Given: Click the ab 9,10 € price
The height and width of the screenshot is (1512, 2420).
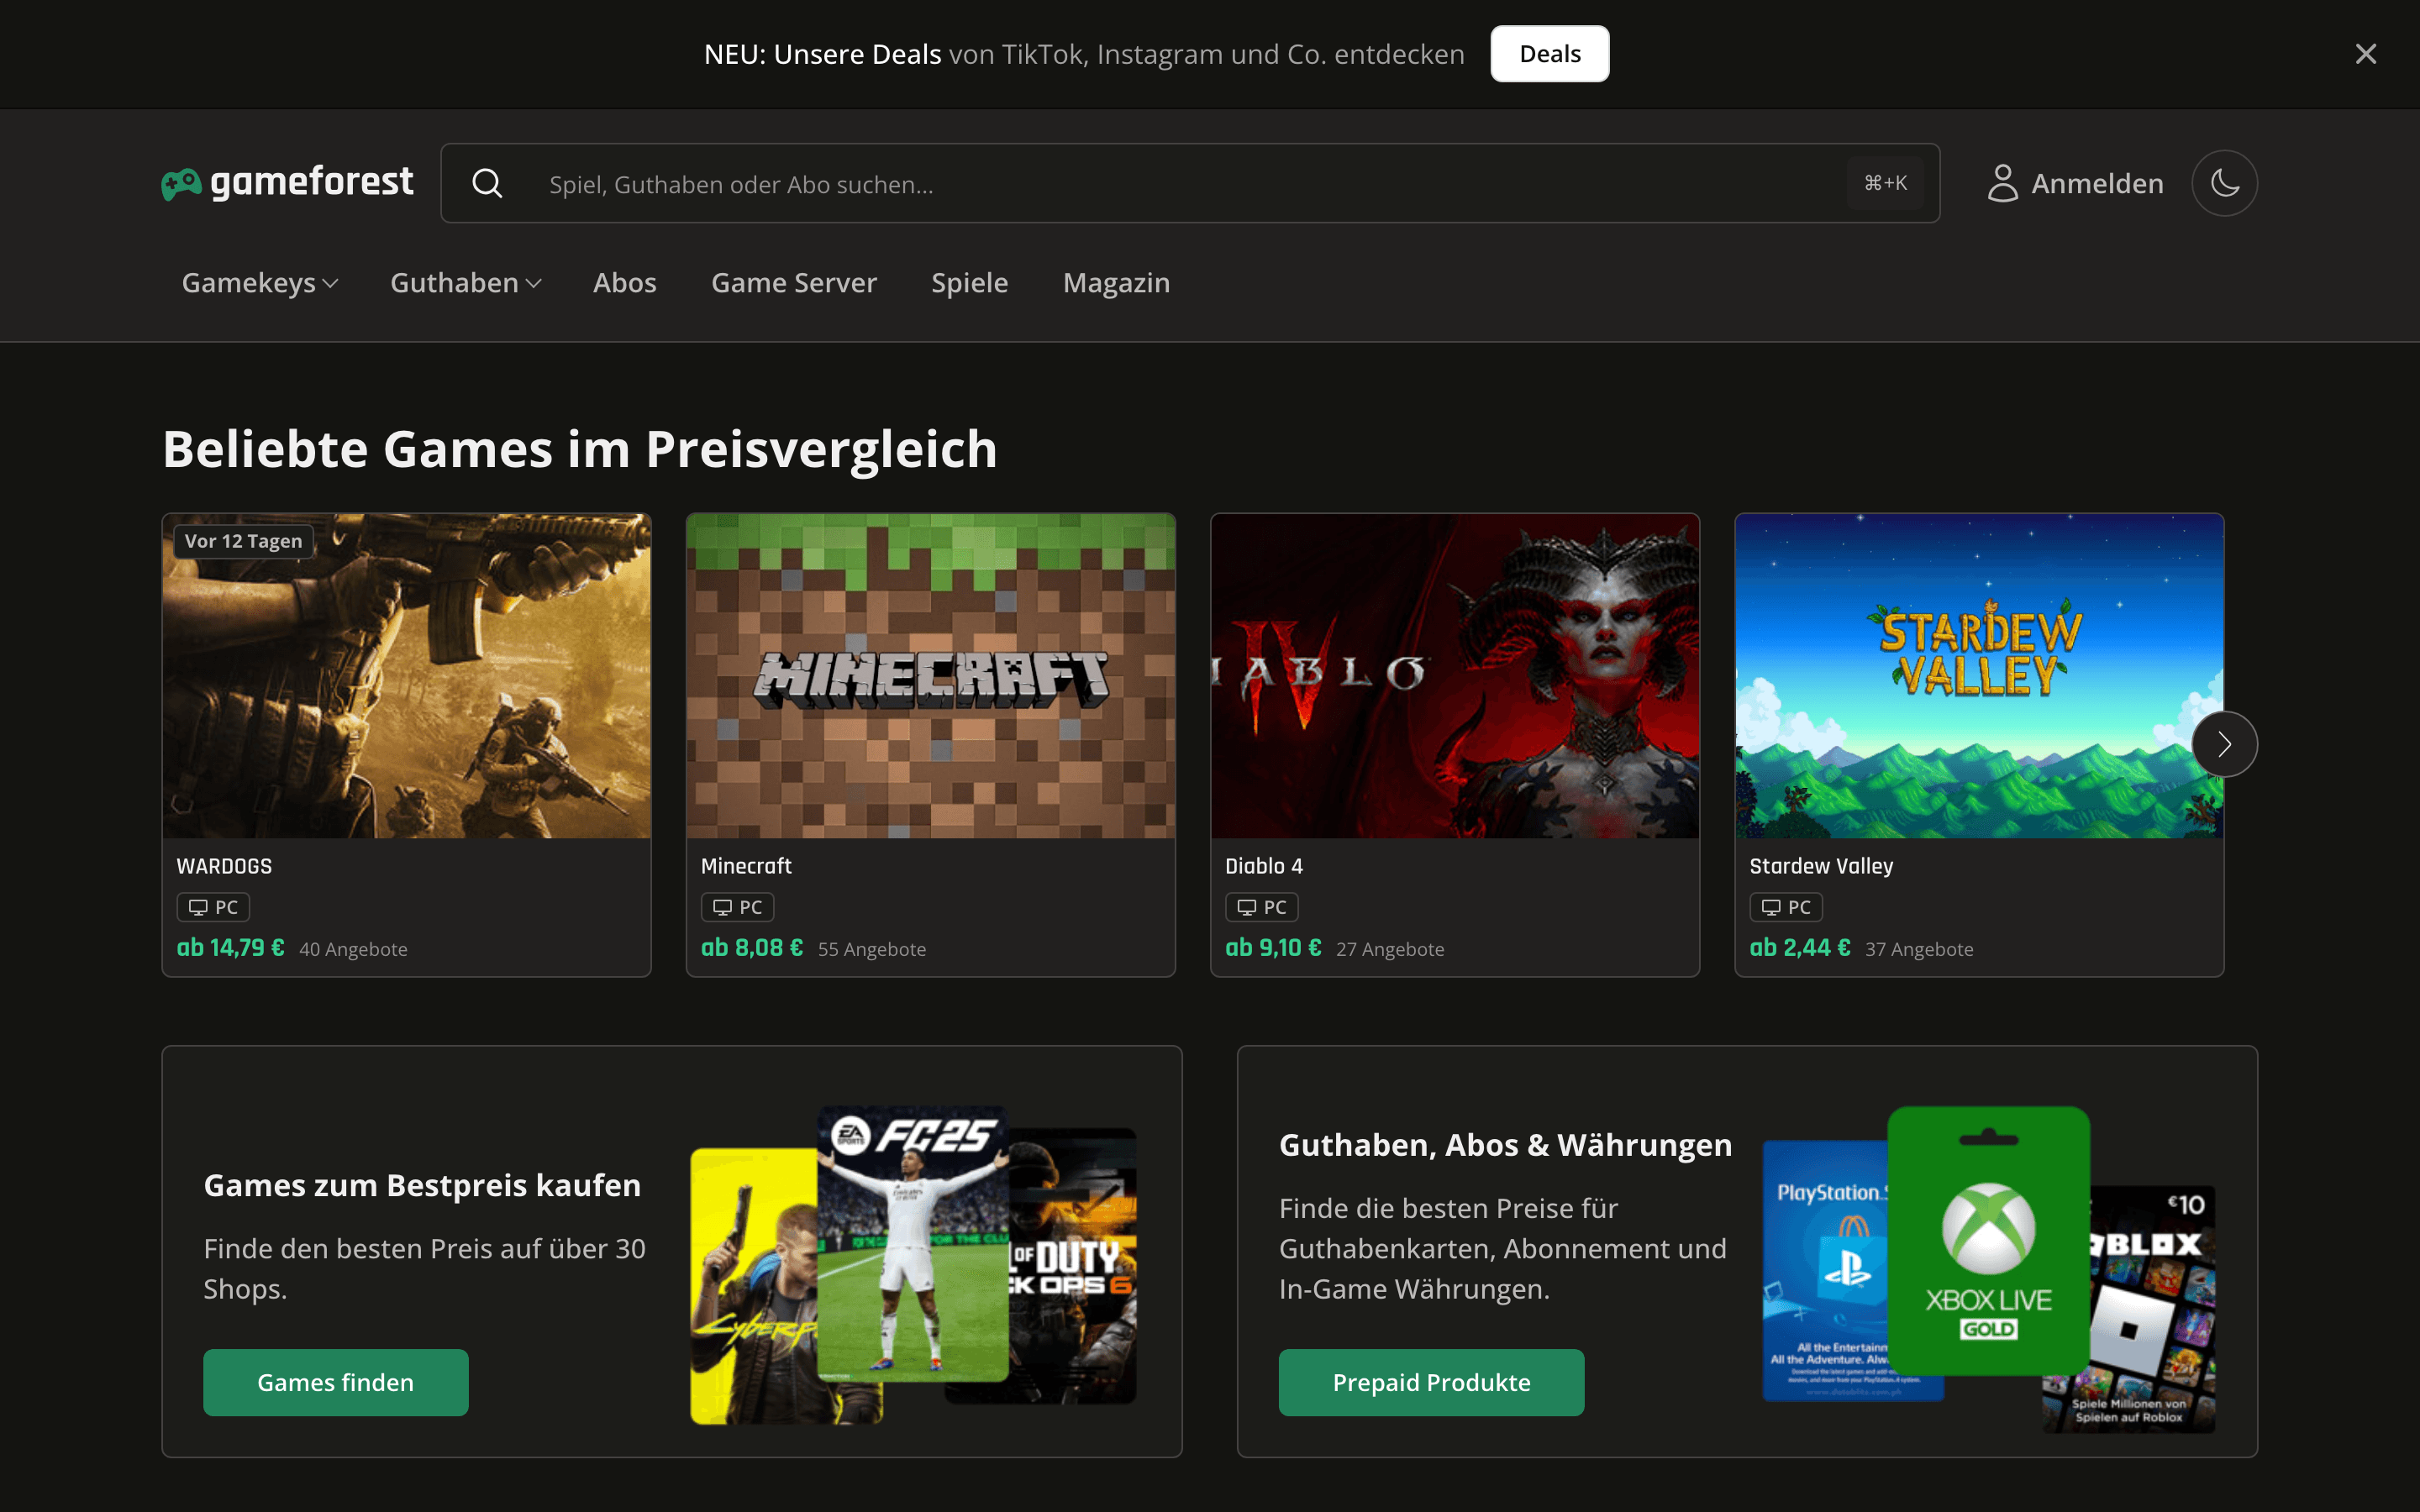Looking at the screenshot, I should tap(1273, 948).
